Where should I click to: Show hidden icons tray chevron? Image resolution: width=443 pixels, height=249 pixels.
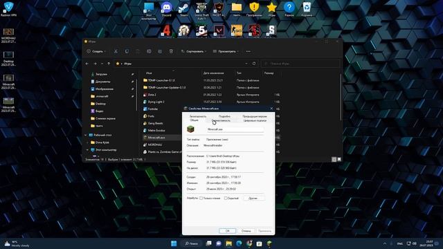point(385,243)
